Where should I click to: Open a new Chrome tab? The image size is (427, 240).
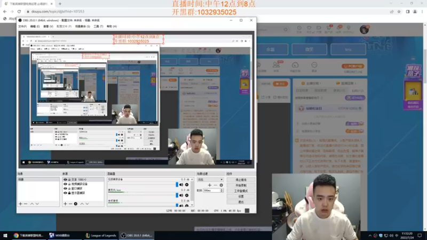tap(60, 4)
